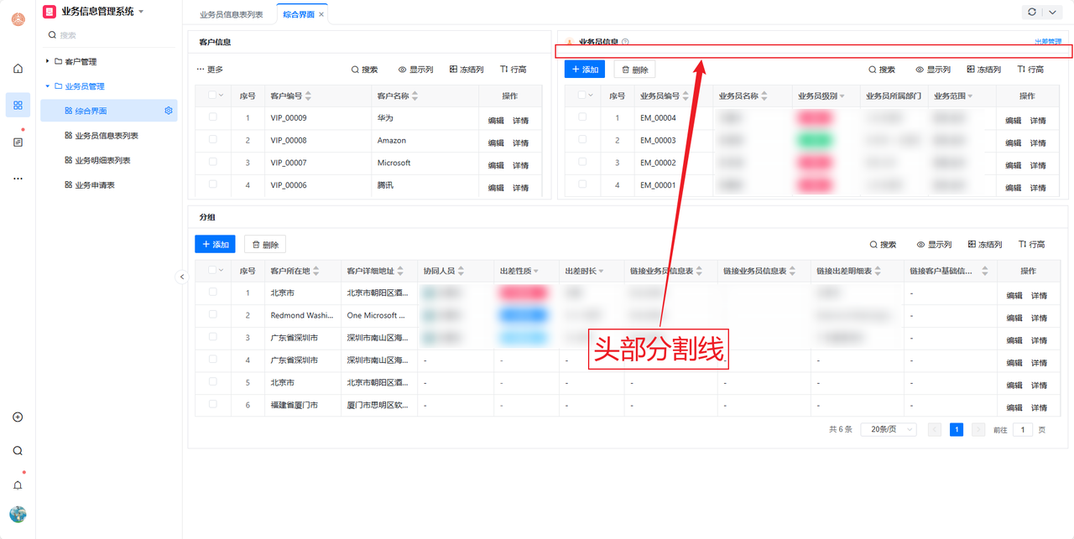The image size is (1074, 539).
Task: Click the 前往 page number input field
Action: (1022, 429)
